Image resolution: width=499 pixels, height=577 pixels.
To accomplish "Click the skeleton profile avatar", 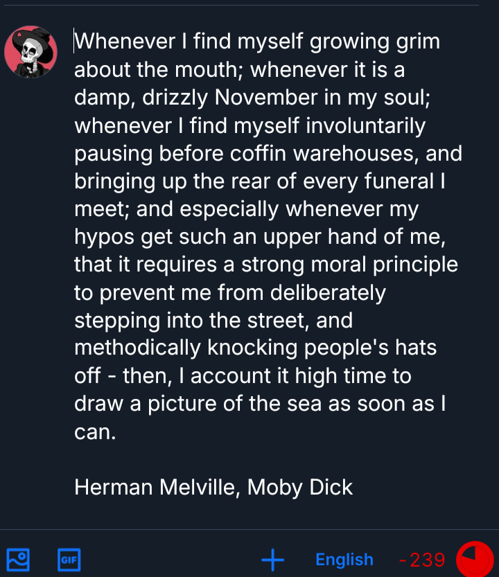I will point(30,52).
